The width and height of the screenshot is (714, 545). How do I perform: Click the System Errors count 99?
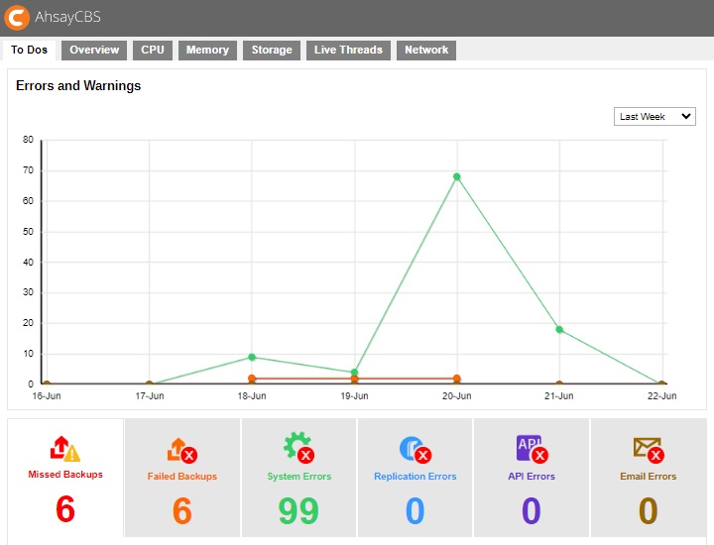pyautogui.click(x=298, y=510)
